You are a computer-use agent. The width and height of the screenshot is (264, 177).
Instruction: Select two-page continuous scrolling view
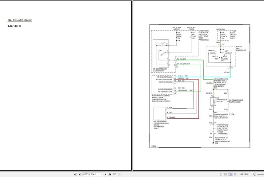235,174
